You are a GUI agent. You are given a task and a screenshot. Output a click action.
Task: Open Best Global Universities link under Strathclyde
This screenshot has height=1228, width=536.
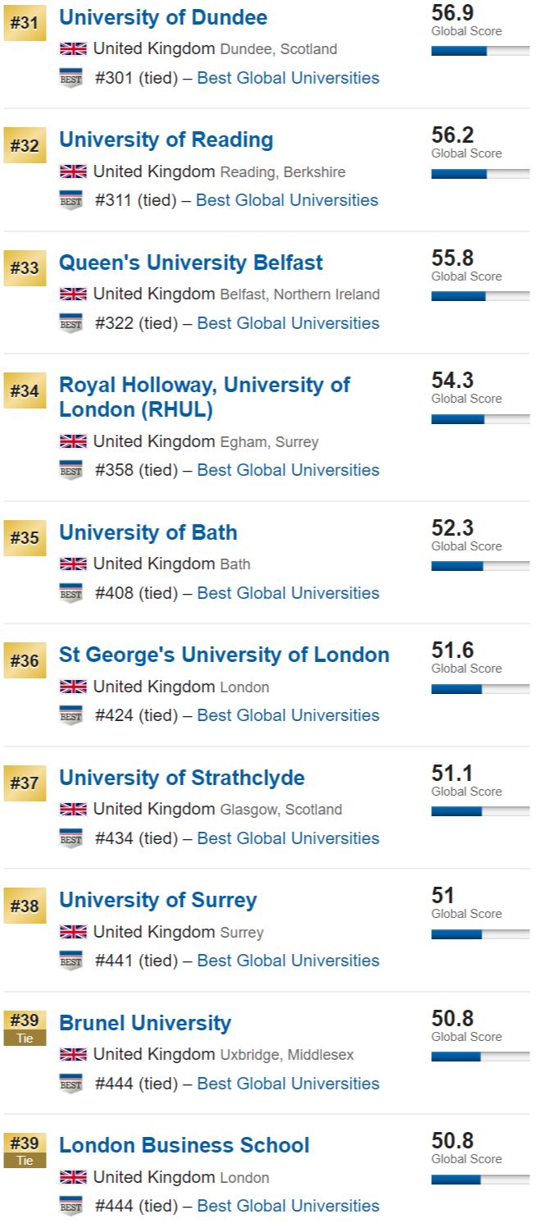(x=288, y=838)
